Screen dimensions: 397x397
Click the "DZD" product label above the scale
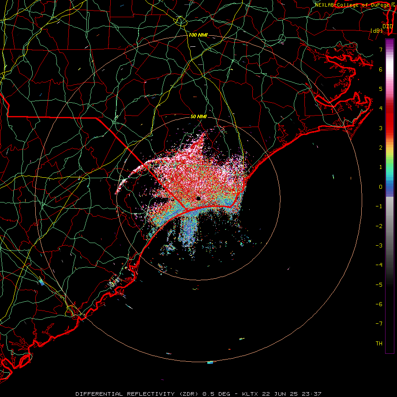388,26
